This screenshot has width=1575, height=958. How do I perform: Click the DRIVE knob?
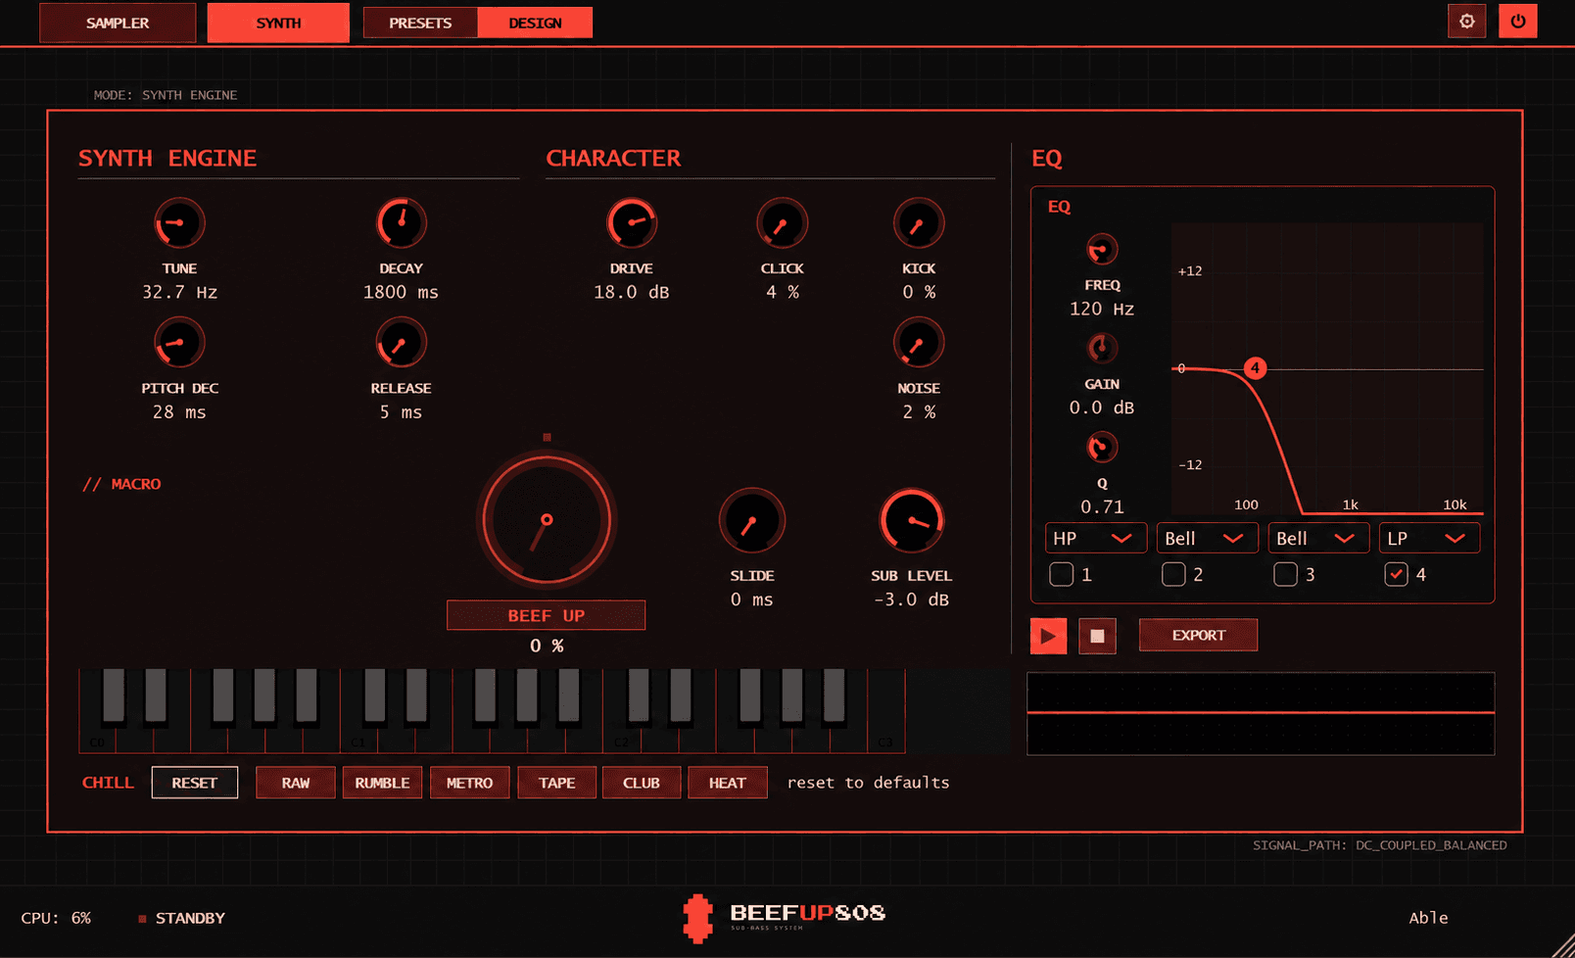click(x=632, y=223)
